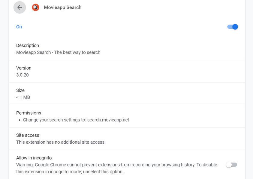Select the Allow in incognito section
Viewport: 253px width, 179px height.
[x=33, y=157]
